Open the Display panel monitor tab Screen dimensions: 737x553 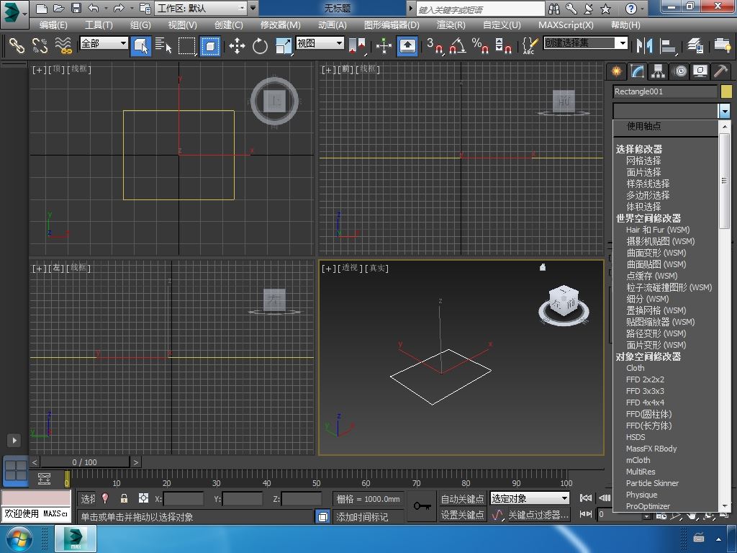700,71
